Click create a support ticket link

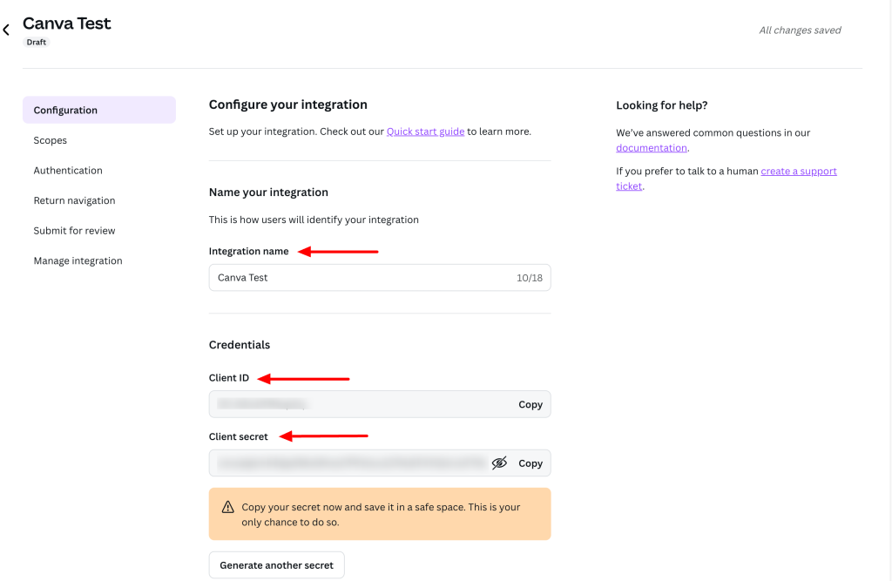point(798,172)
